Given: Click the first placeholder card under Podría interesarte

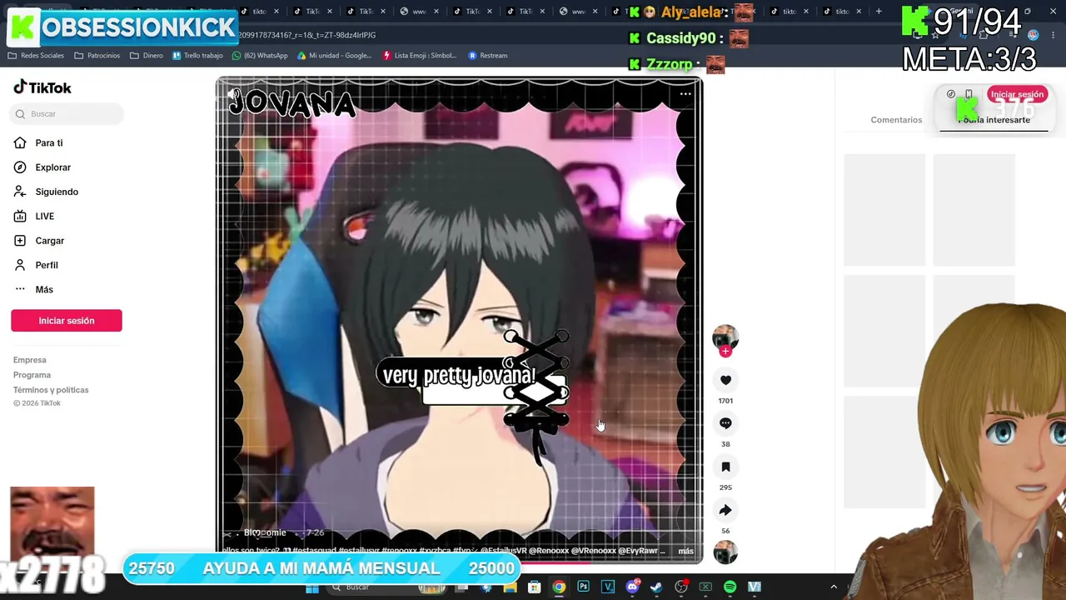Looking at the screenshot, I should [884, 210].
